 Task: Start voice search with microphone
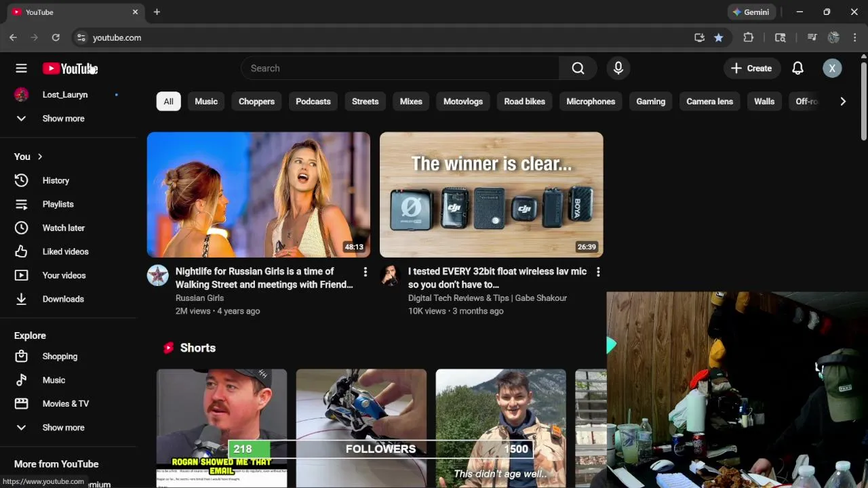(618, 68)
